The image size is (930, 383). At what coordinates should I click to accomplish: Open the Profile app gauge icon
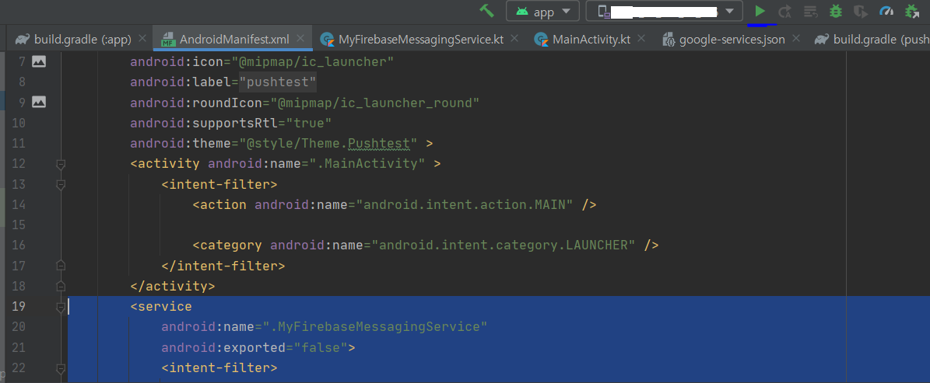(886, 11)
